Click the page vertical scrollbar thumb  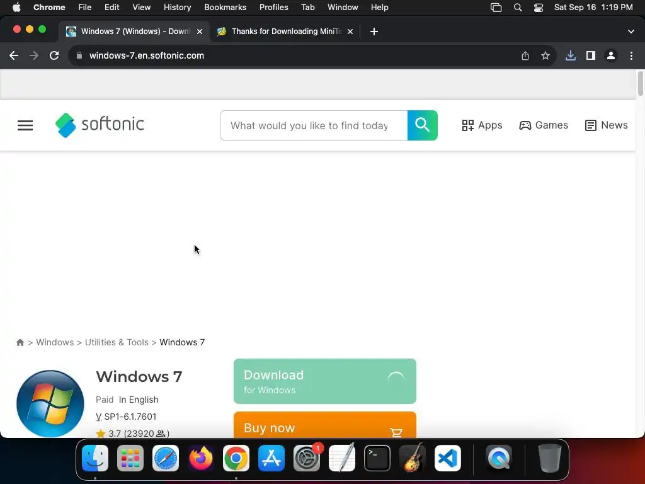coord(640,84)
